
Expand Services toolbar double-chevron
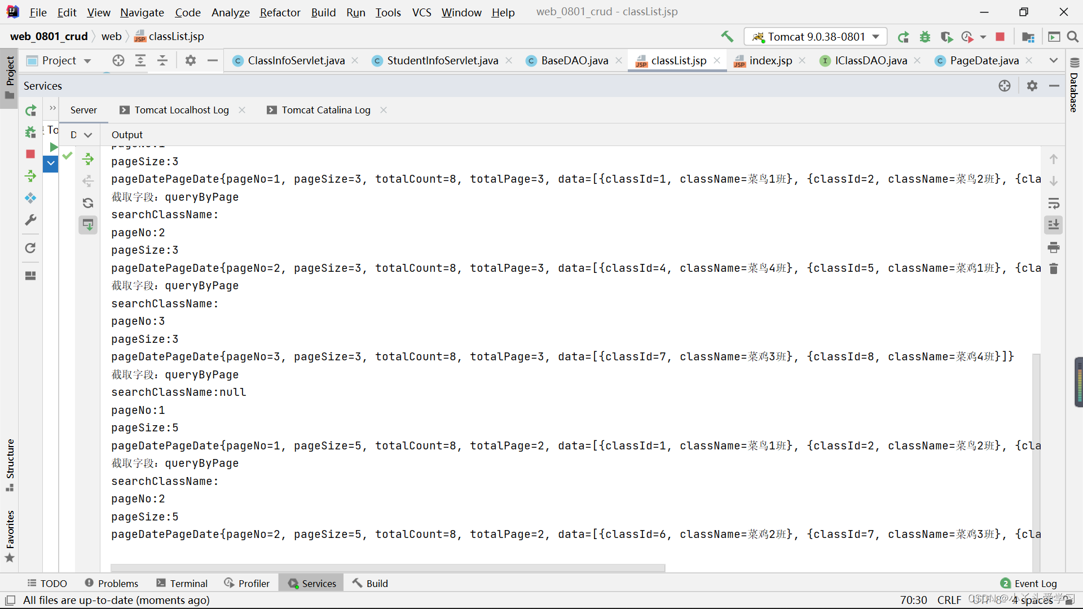[x=52, y=108]
